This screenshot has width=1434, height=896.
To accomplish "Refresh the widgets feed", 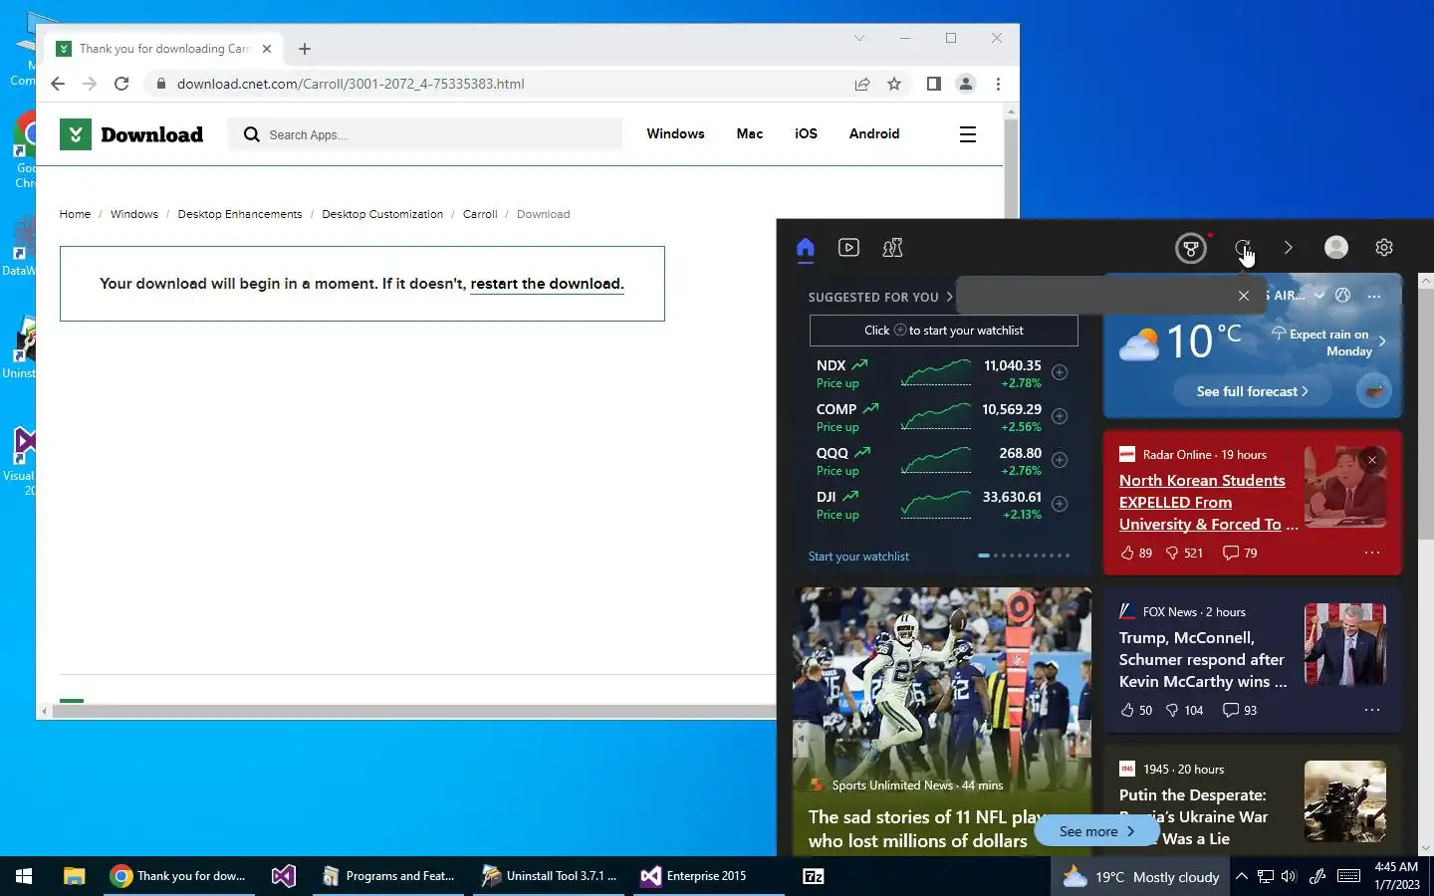I will pos(1242,248).
